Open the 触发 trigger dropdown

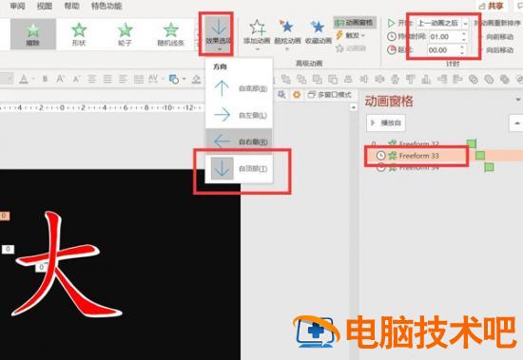coord(350,35)
